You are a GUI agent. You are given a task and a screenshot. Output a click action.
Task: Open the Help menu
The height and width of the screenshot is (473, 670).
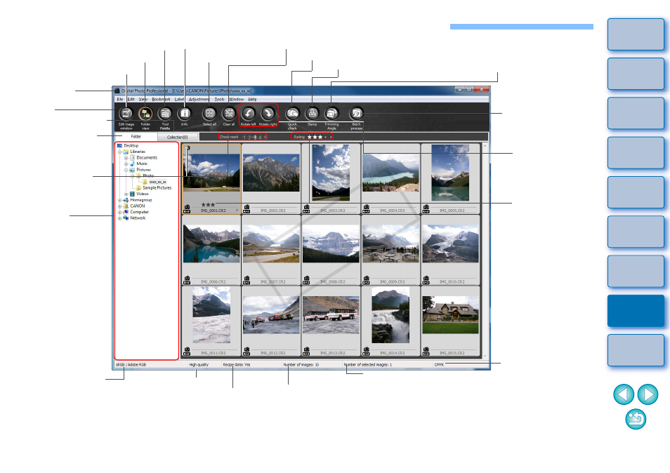pos(253,99)
